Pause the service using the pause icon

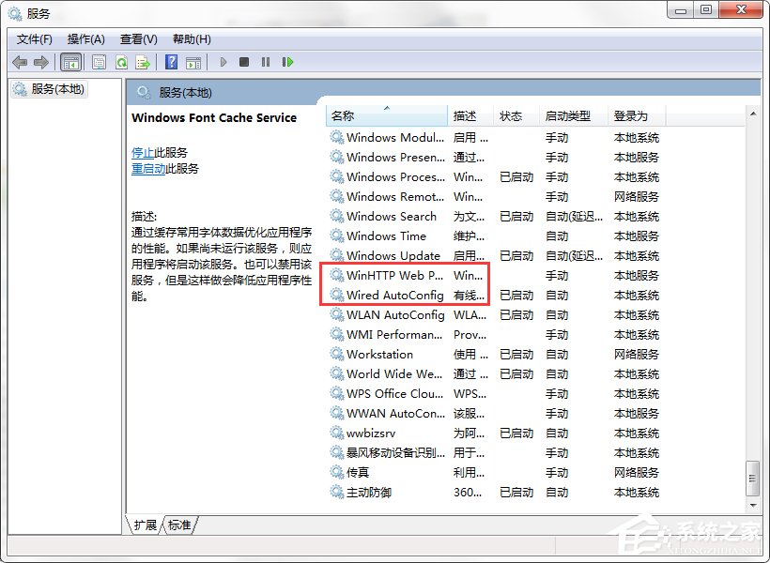pyautogui.click(x=267, y=62)
